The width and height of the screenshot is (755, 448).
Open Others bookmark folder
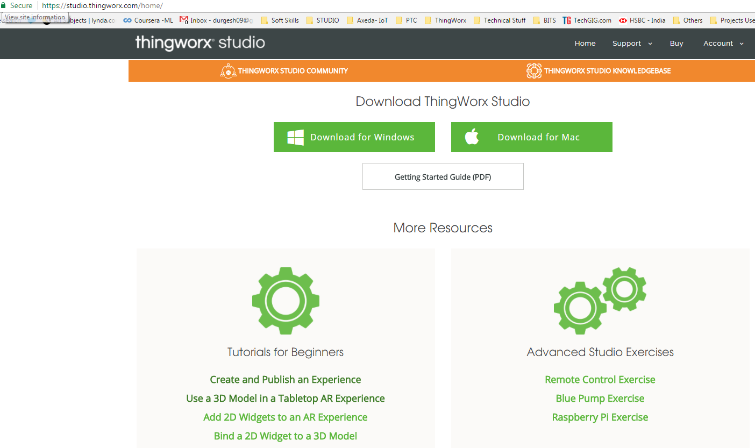pos(688,20)
